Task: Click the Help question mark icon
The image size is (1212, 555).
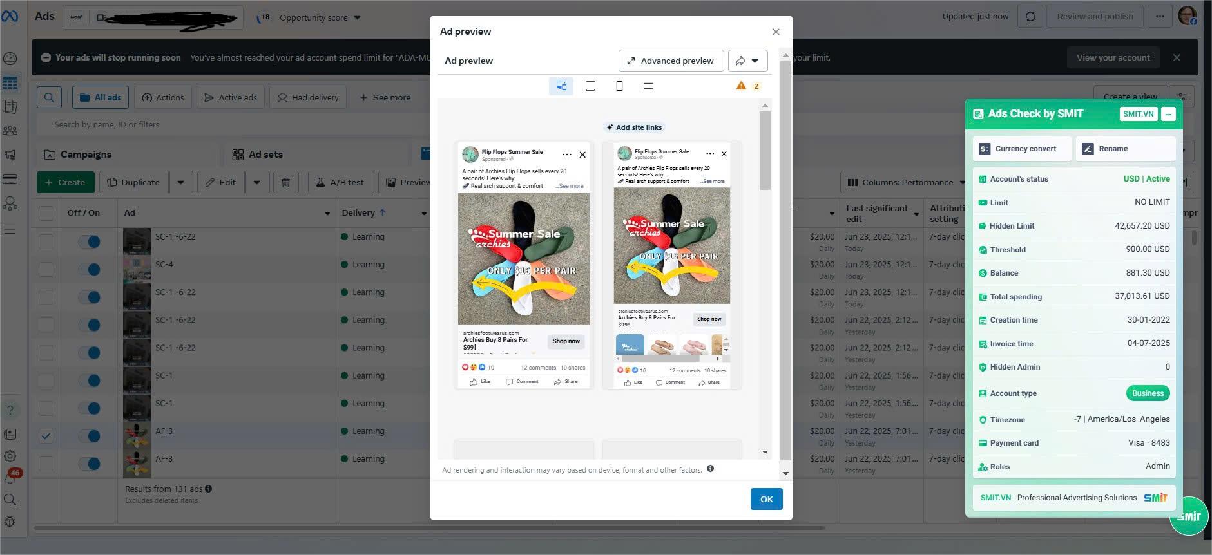Action: [10, 410]
